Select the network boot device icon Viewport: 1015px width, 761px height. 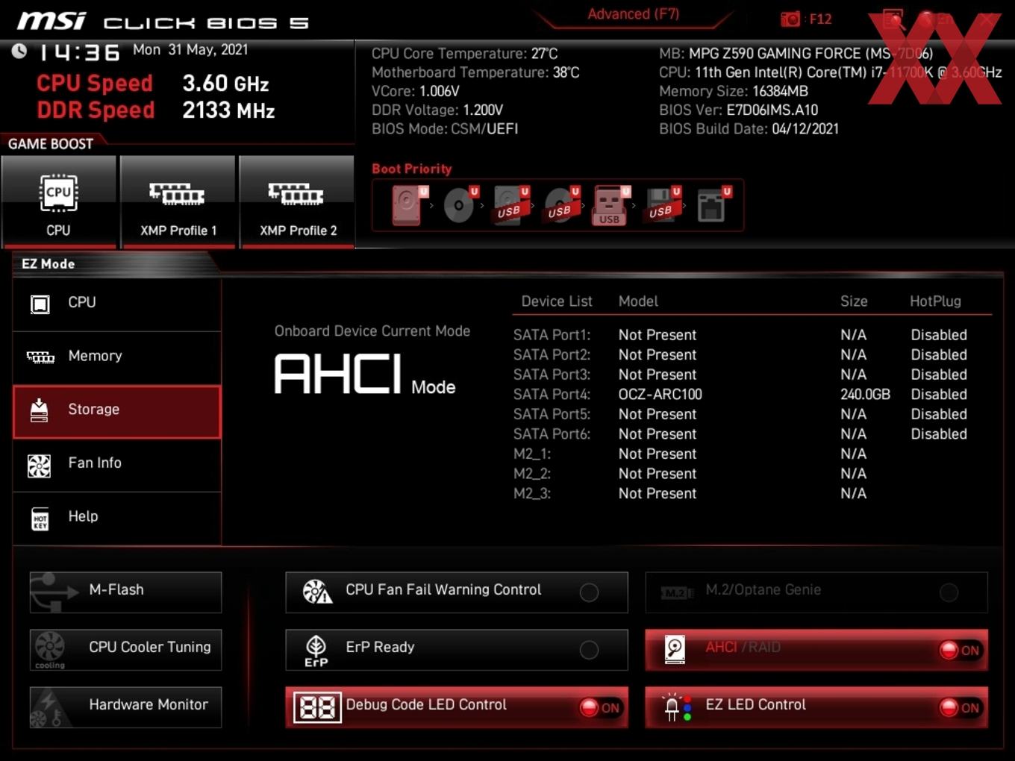point(713,205)
